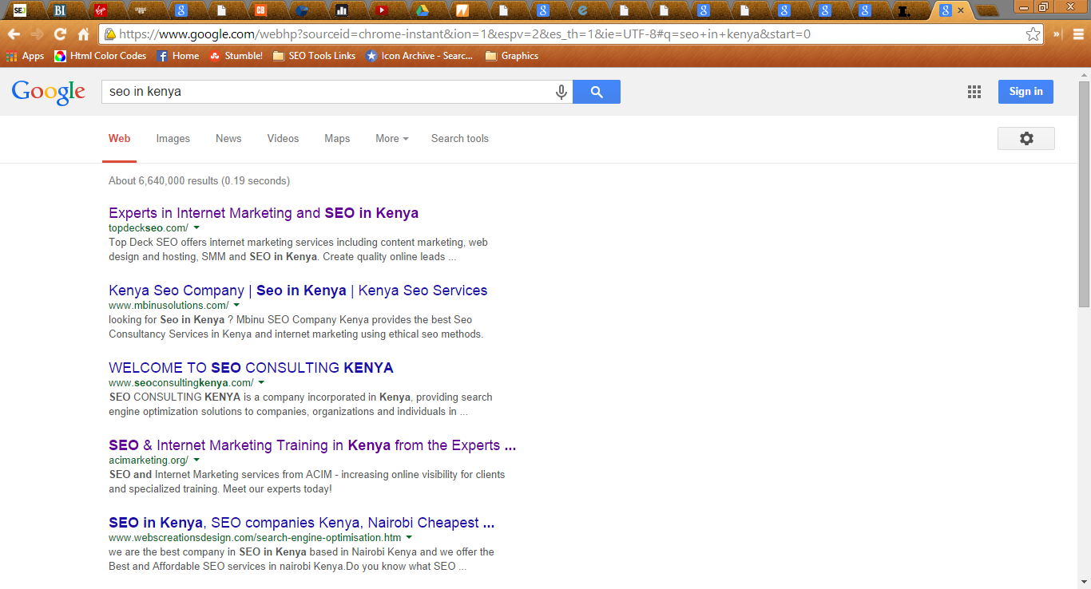Bookmark this page with the star icon

(1033, 34)
